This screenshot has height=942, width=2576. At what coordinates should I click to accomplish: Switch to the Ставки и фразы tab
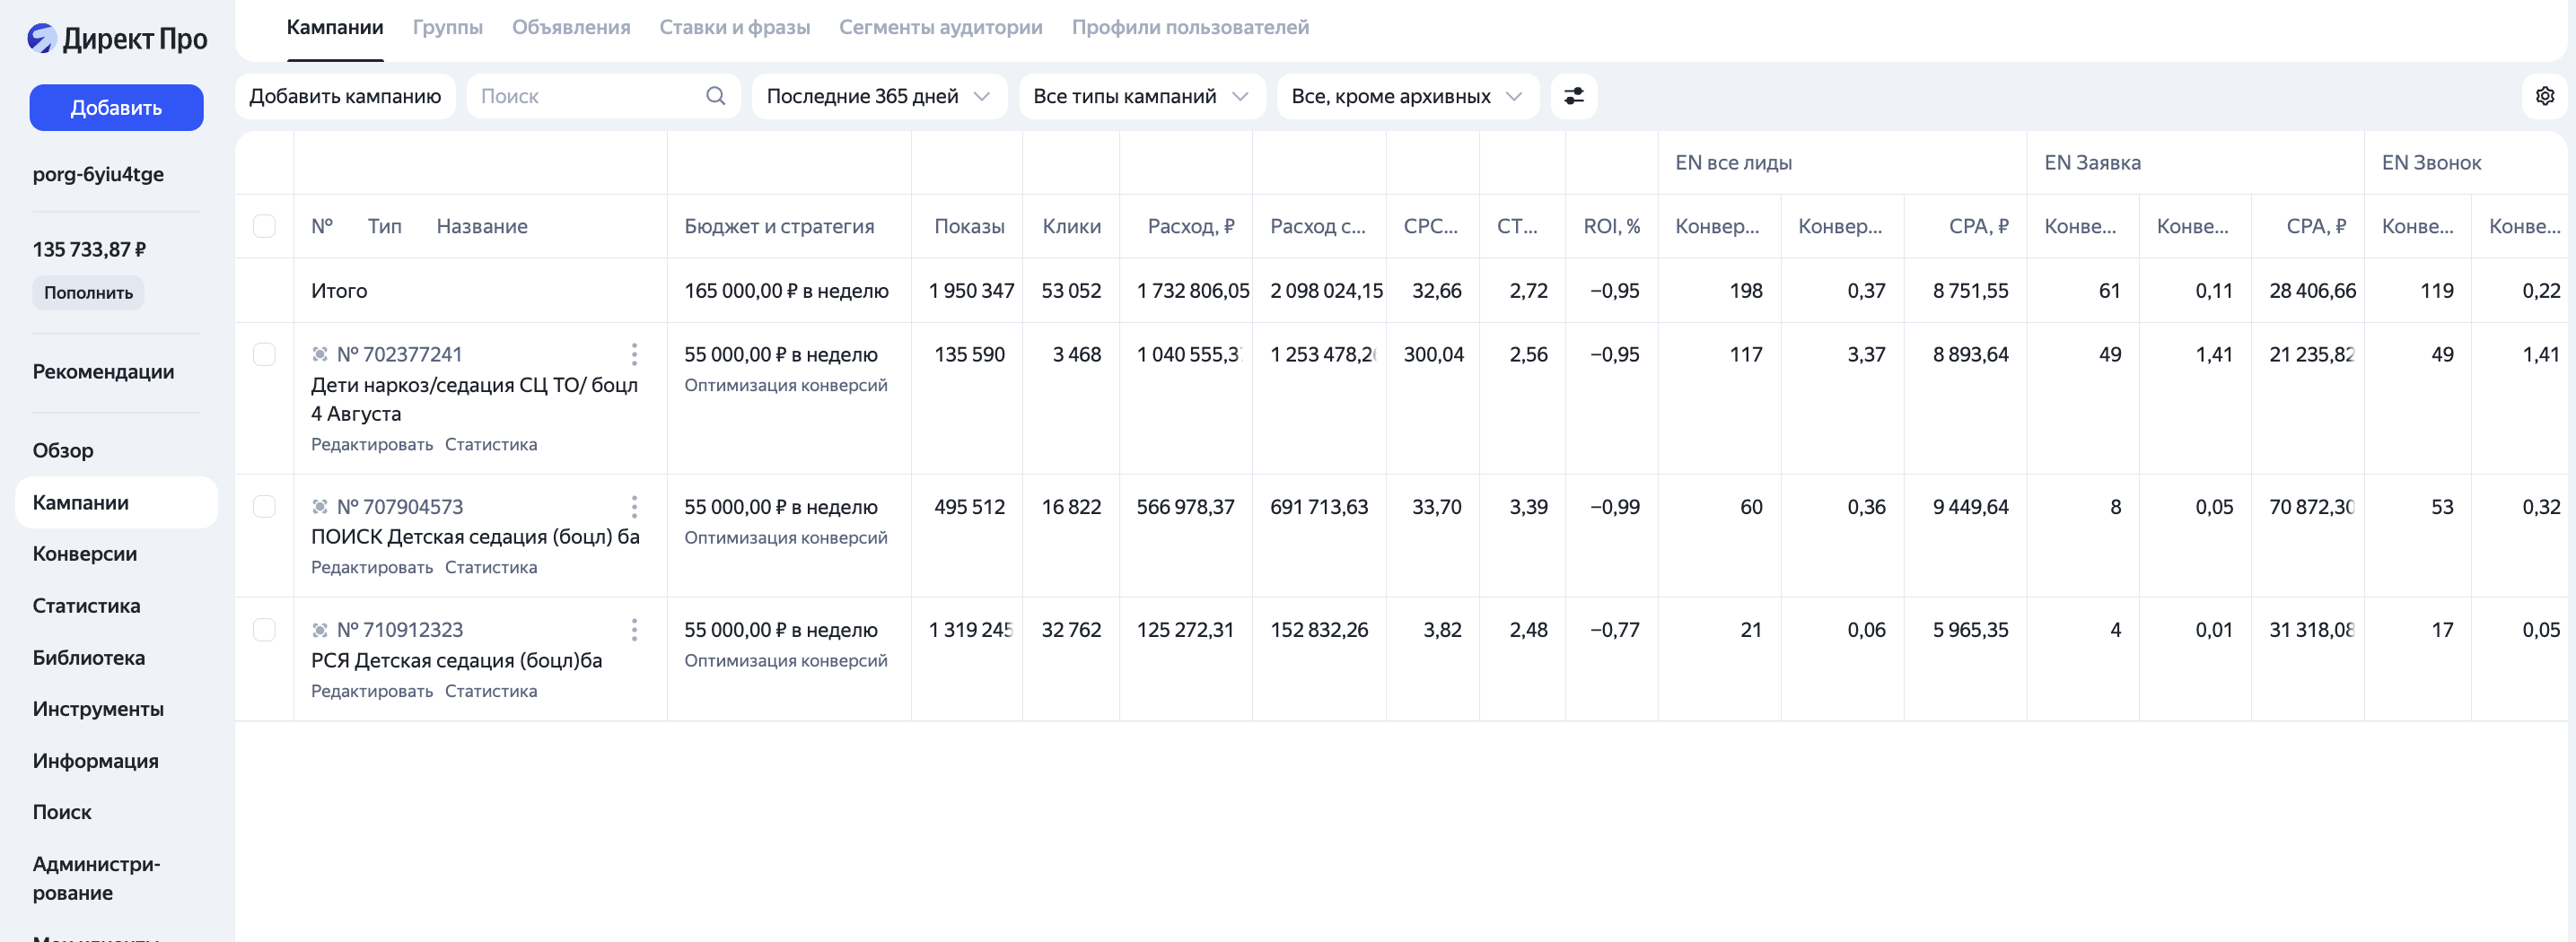[734, 27]
